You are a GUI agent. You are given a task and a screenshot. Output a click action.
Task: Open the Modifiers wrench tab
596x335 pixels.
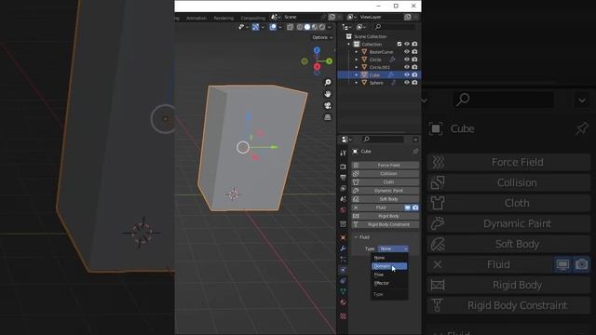coord(343,248)
